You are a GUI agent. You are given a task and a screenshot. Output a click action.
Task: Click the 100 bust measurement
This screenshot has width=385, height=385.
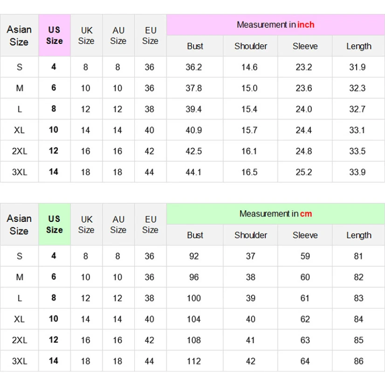(x=194, y=298)
